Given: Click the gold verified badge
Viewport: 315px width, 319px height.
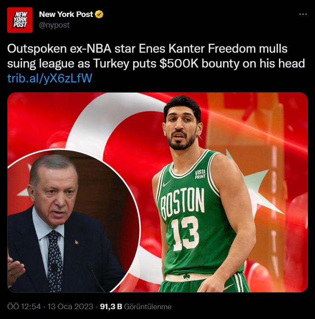Looking at the screenshot, I should click(99, 14).
